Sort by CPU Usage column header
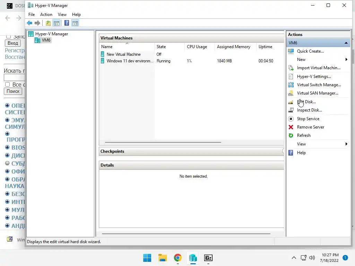355x266 pixels. [200, 47]
